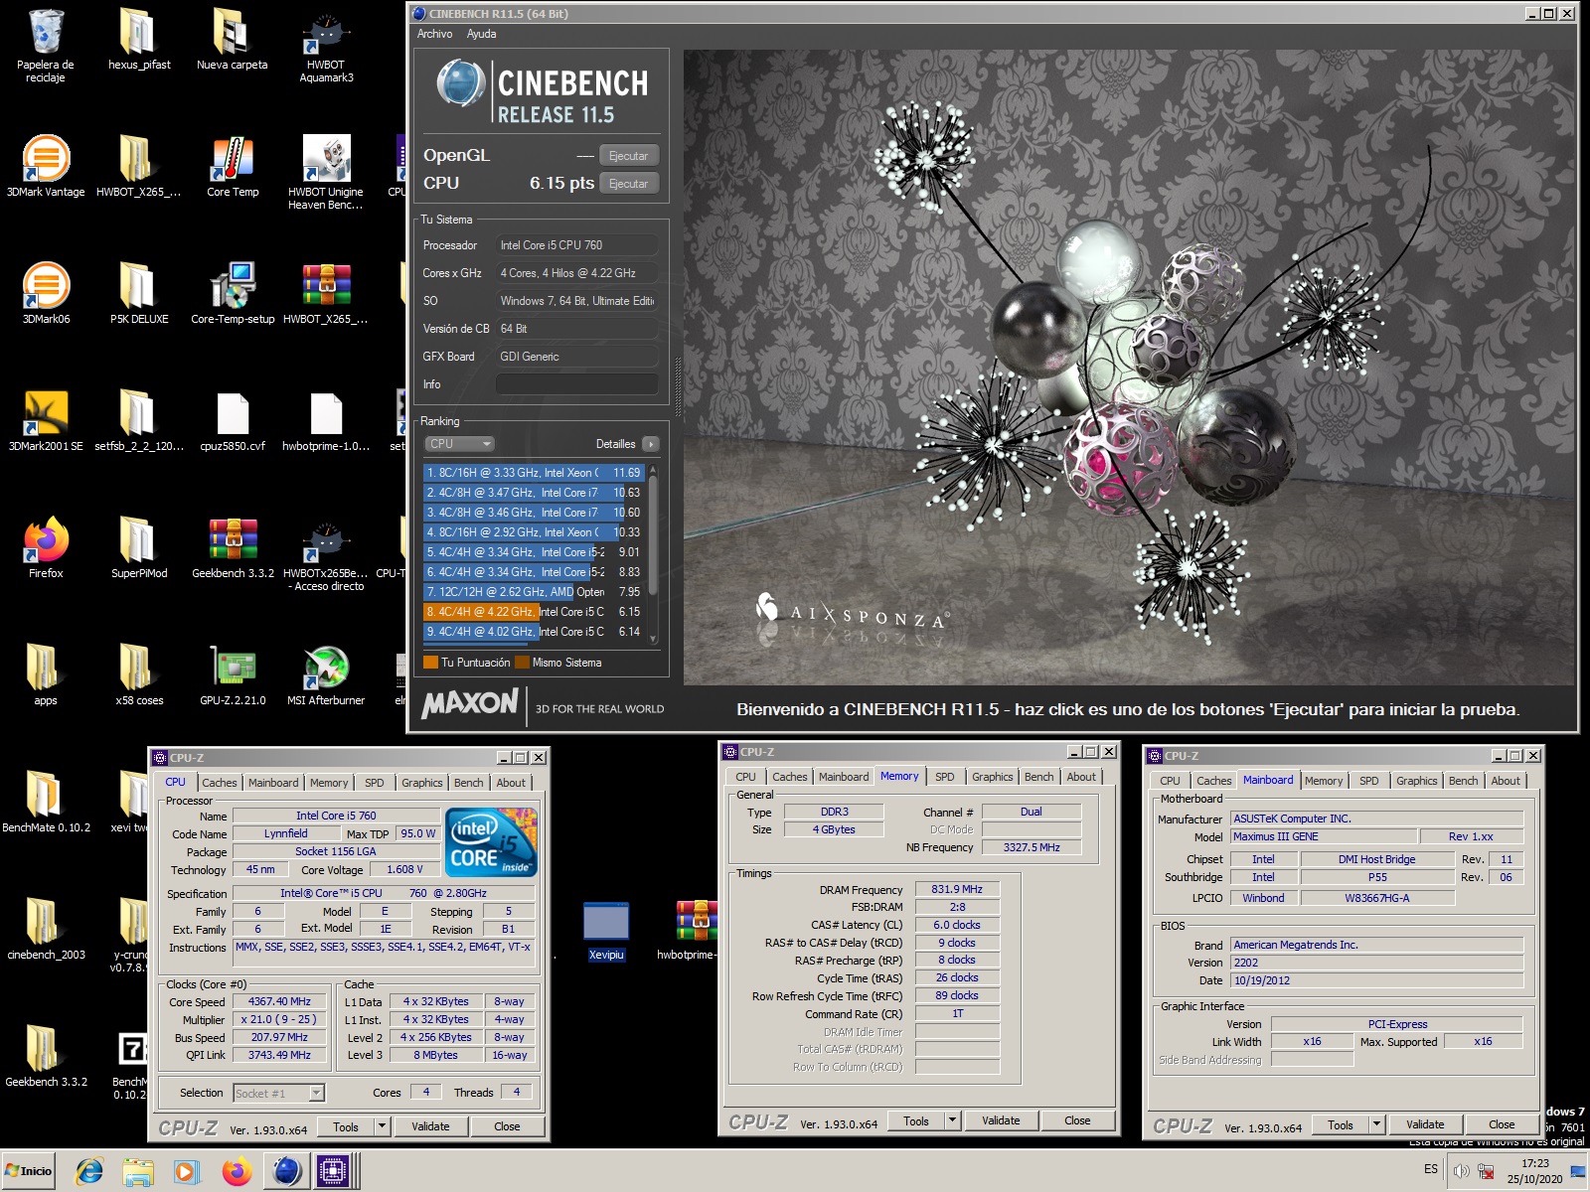1590x1192 pixels.
Task: Open the GPU-Z.2.21.0 desktop icon
Action: (233, 674)
